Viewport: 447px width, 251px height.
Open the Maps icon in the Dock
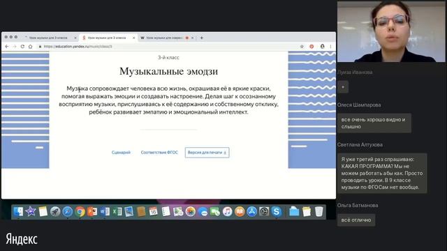tap(178, 212)
